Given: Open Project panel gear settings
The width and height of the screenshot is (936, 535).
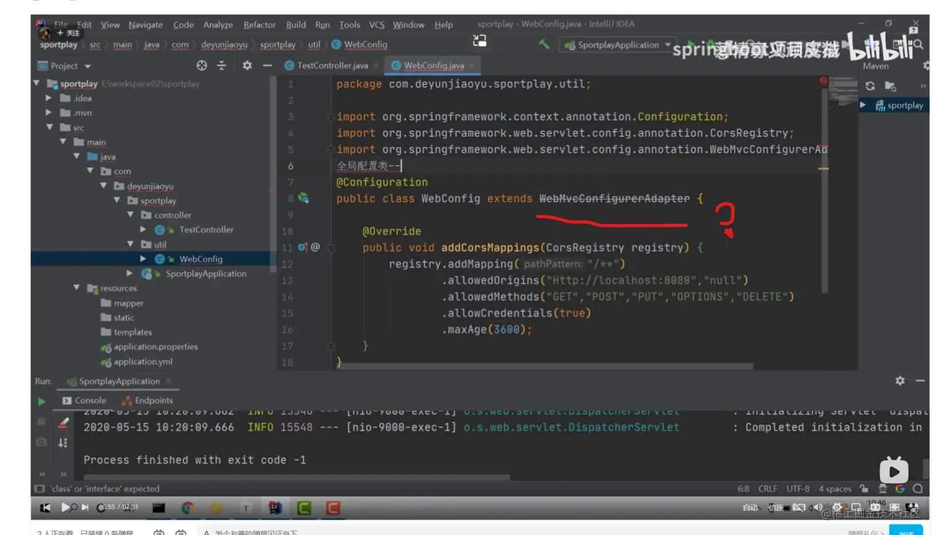Looking at the screenshot, I should (x=247, y=66).
